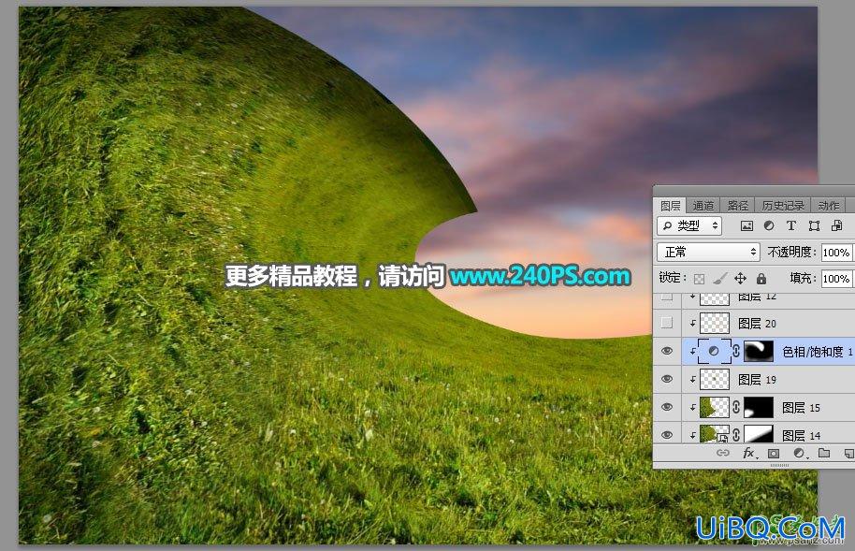Open the 历史记录 (History) tab
The height and width of the screenshot is (551, 855).
(783, 206)
